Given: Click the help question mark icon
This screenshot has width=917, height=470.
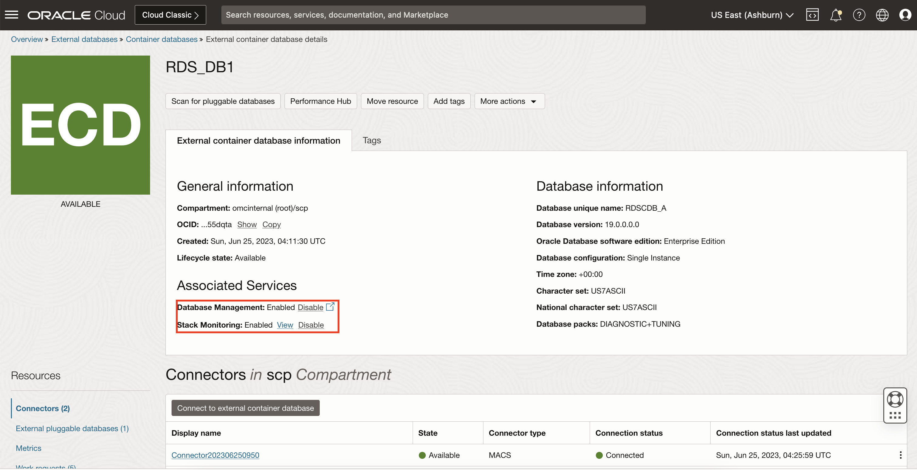Looking at the screenshot, I should 859,15.
